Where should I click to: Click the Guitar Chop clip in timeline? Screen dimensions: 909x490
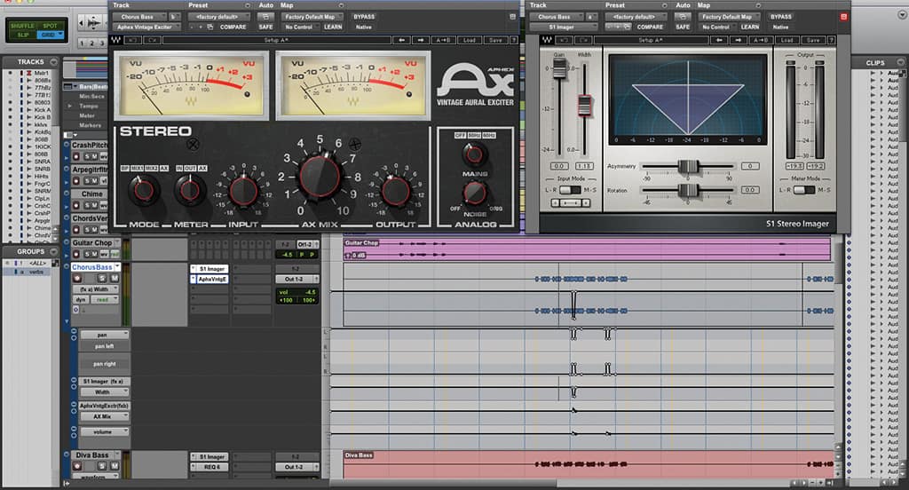point(587,249)
